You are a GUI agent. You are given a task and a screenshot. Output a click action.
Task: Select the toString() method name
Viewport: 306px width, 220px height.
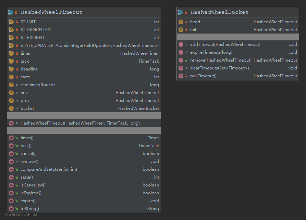(x=30, y=209)
